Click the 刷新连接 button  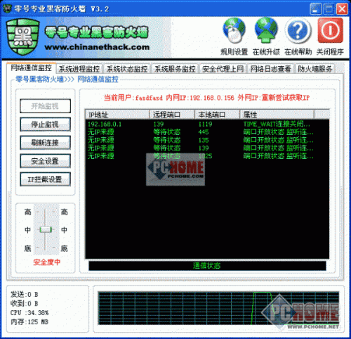point(45,143)
